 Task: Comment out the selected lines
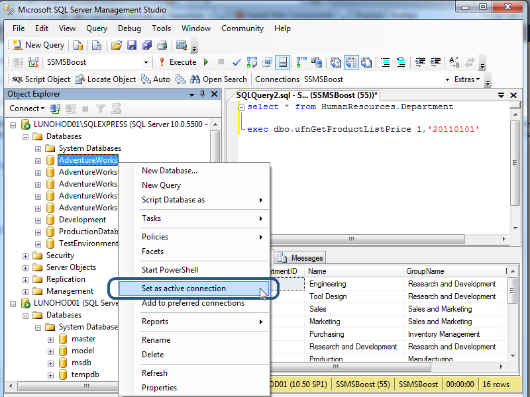click(386, 62)
